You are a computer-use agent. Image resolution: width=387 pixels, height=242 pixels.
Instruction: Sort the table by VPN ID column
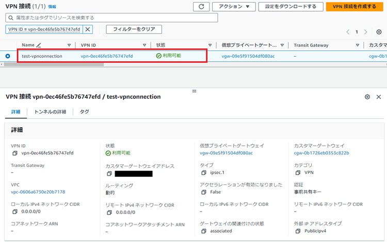click(144, 45)
